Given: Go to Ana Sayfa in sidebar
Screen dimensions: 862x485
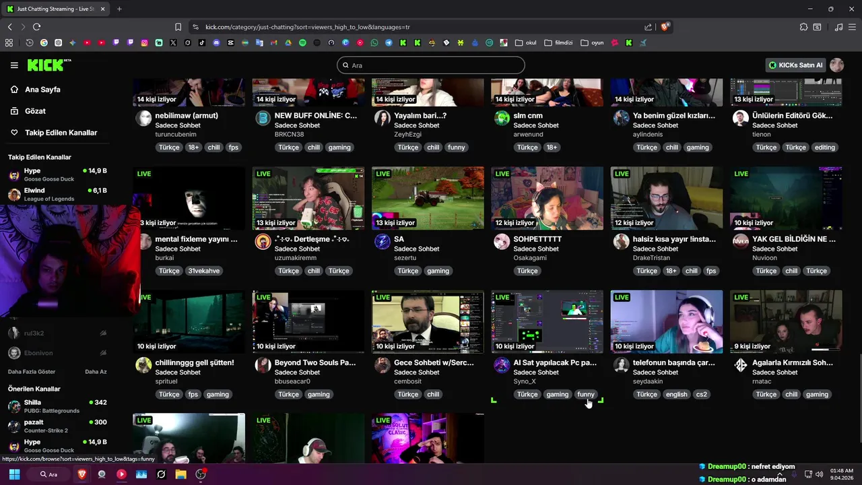Looking at the screenshot, I should (42, 90).
